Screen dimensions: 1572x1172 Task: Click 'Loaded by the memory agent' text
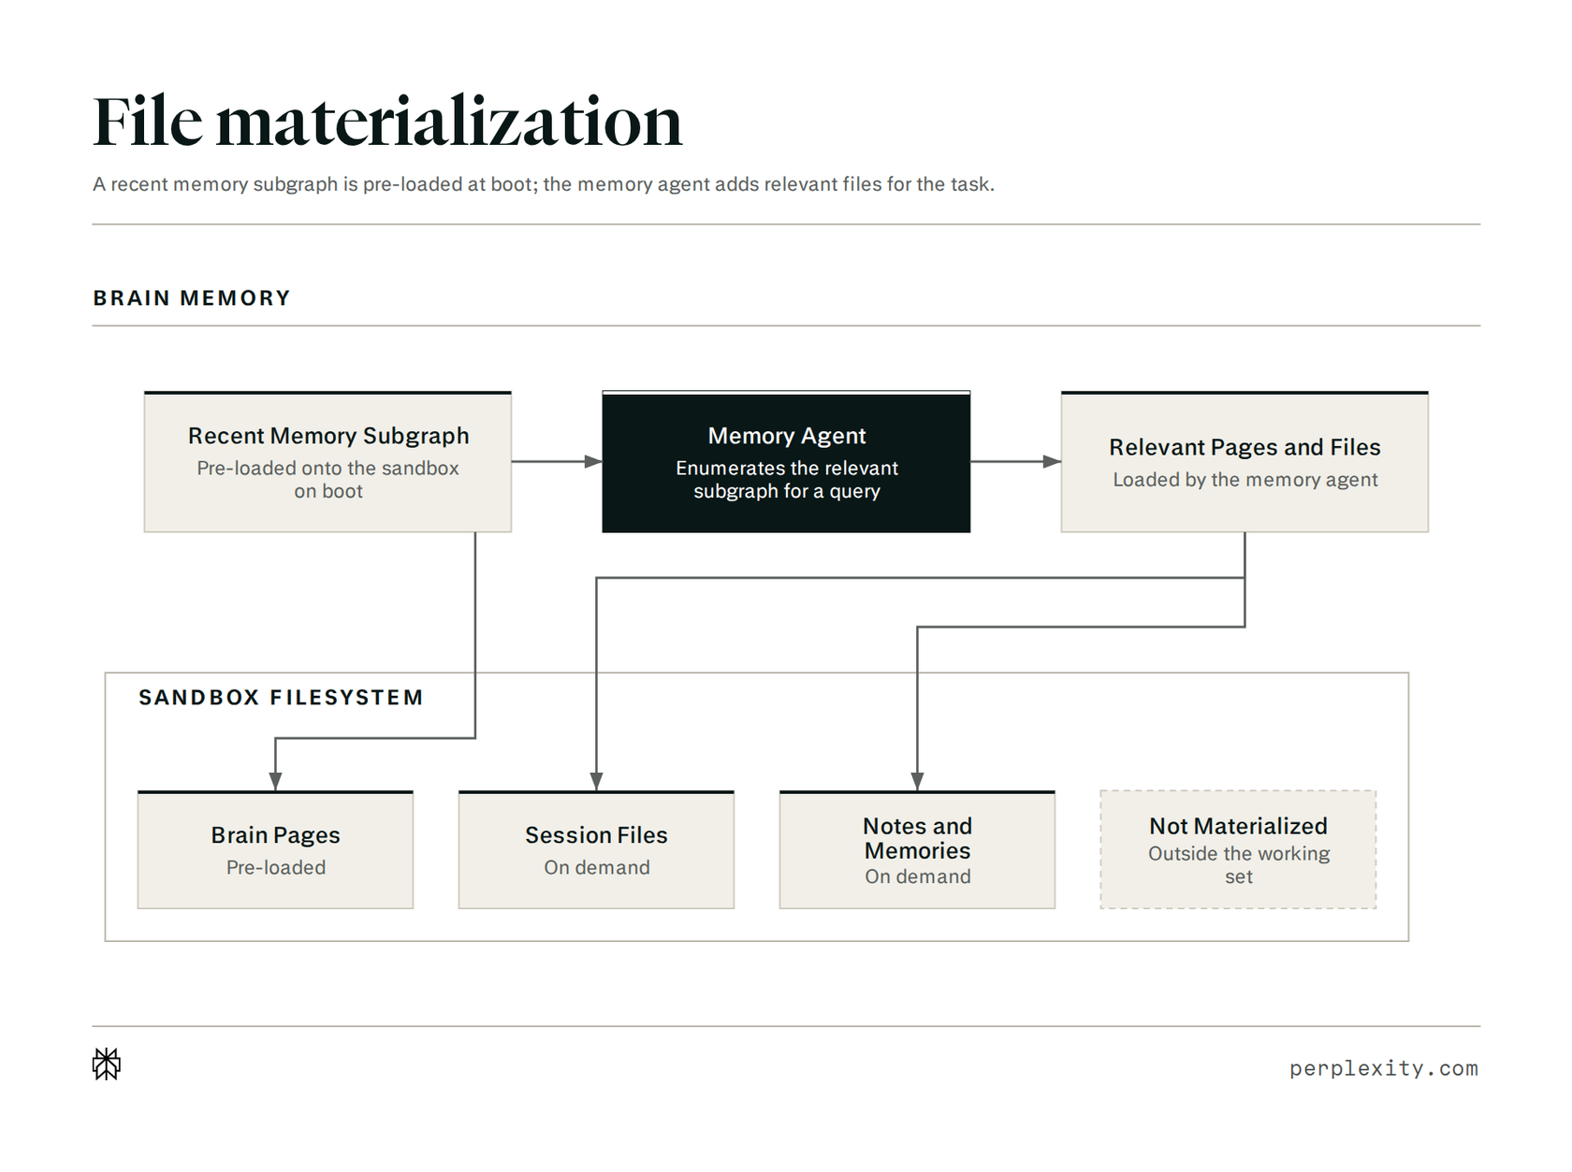pyautogui.click(x=1245, y=480)
